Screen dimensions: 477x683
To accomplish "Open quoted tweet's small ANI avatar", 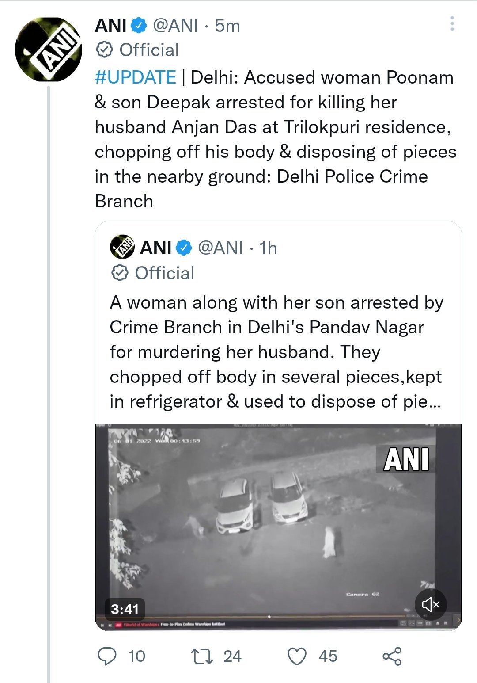I will pyautogui.click(x=122, y=248).
